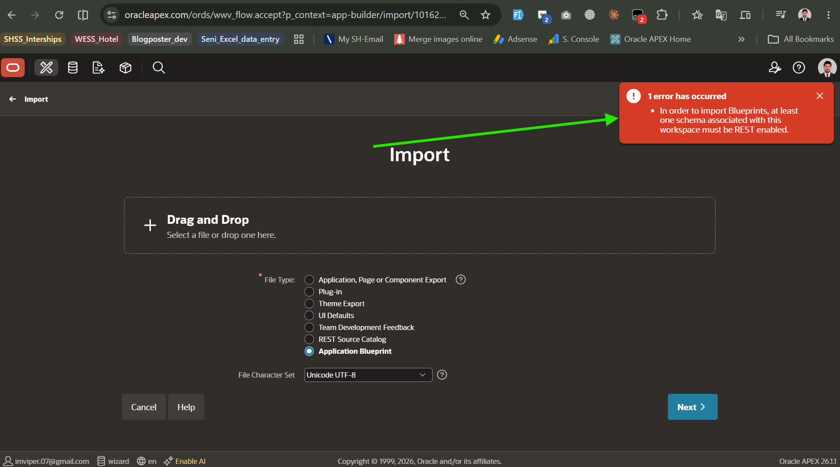Open S. Console bookmark
This screenshot has height=467, width=840.
(573, 39)
